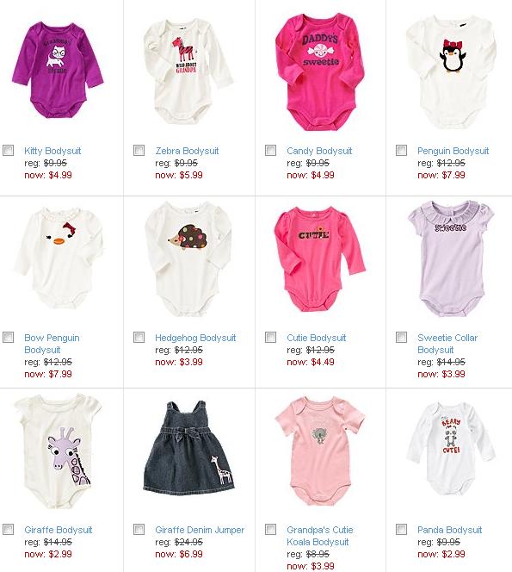512x572 pixels.
Task: Check the Kitty Bodysuit checkbox
Action: point(8,150)
